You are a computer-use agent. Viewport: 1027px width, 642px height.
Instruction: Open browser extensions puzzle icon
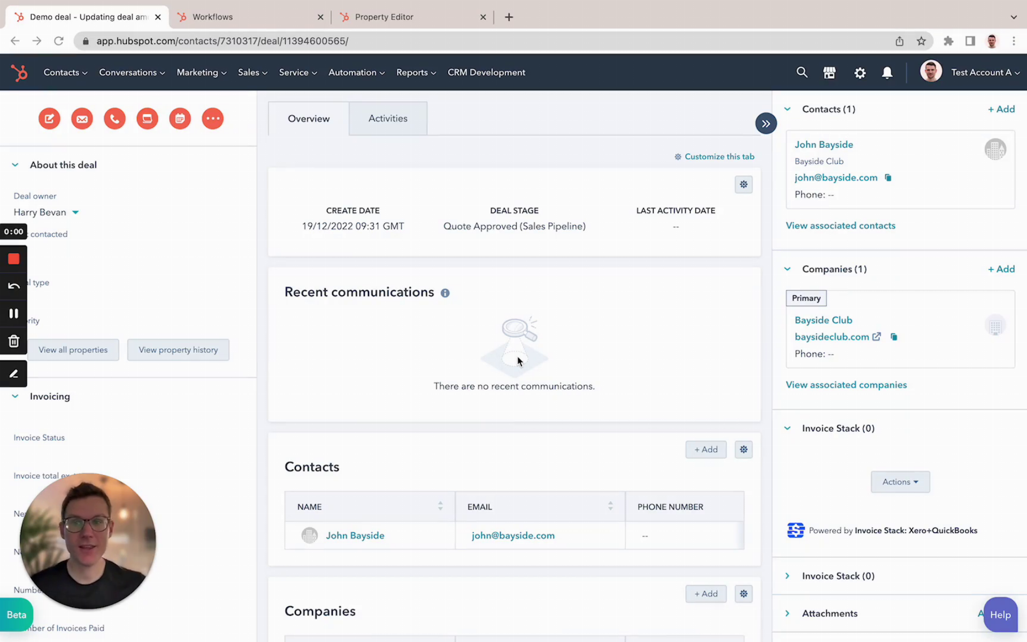click(948, 41)
